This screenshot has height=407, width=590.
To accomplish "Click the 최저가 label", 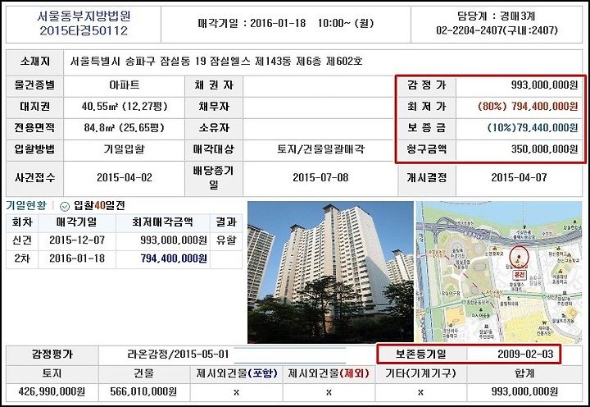I will coord(426,107).
